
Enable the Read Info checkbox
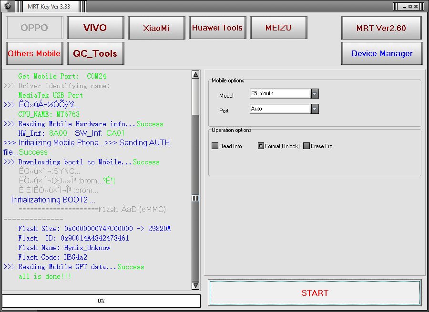point(215,146)
